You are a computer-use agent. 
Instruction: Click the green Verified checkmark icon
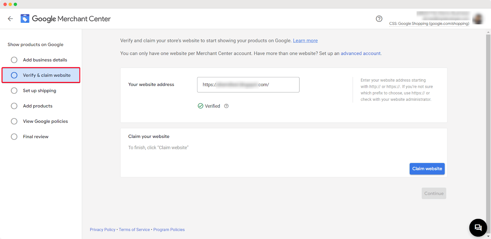(200, 106)
